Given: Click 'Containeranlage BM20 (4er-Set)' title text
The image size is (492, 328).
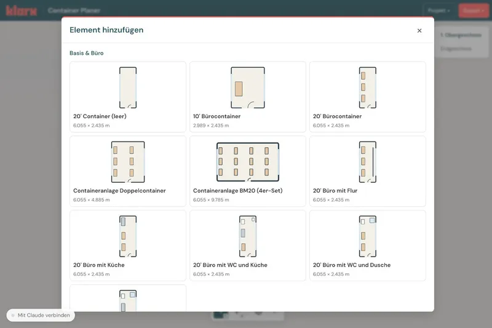Looking at the screenshot, I should (x=238, y=191).
